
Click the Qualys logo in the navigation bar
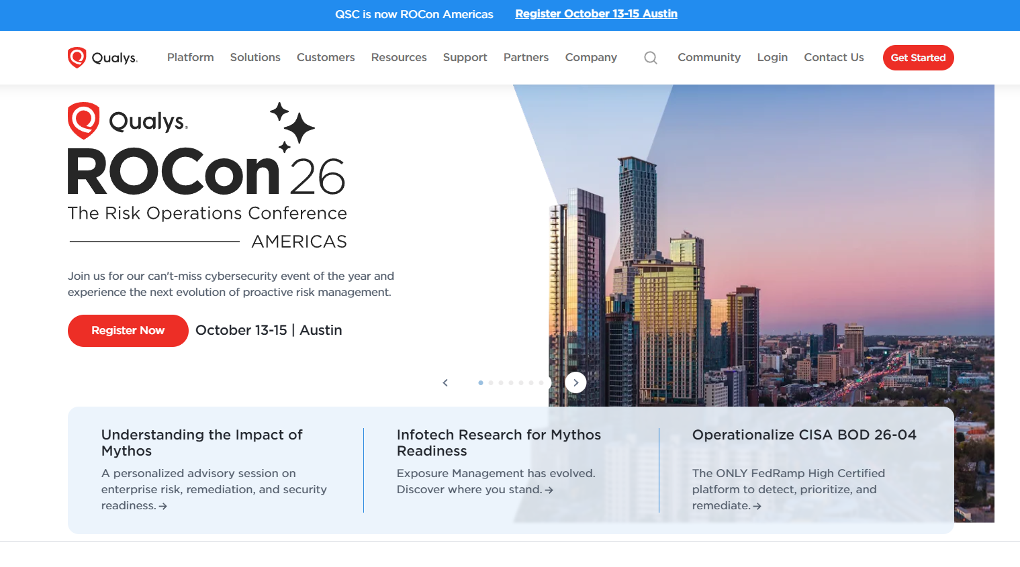pyautogui.click(x=103, y=58)
